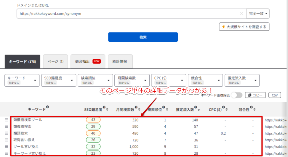
Task: Clear the URL input with X icon
Action: point(241,14)
